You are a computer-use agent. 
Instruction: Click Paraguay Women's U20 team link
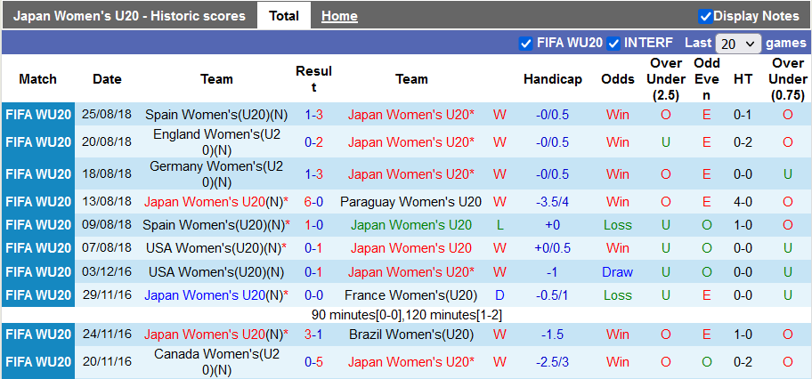click(x=410, y=202)
